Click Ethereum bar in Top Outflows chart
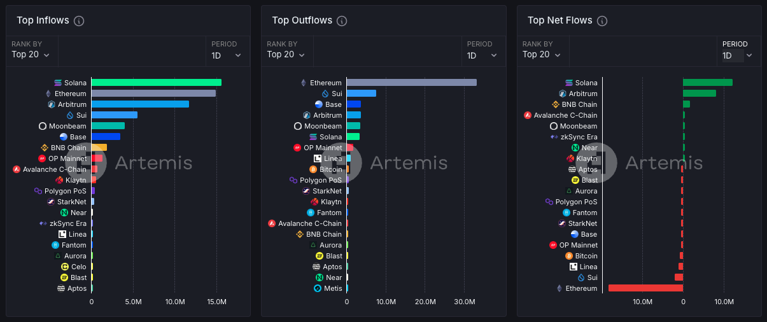 tap(412, 83)
